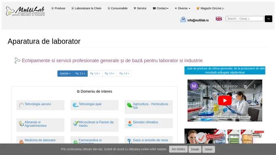Open Tehnologia apei category
This screenshot has height=155, width=276.
90,104
